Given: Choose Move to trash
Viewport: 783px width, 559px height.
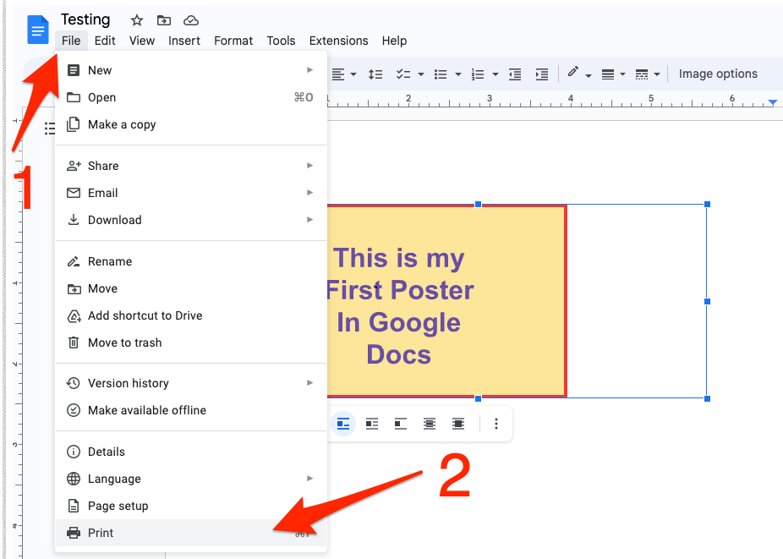Looking at the screenshot, I should coord(191,343).
